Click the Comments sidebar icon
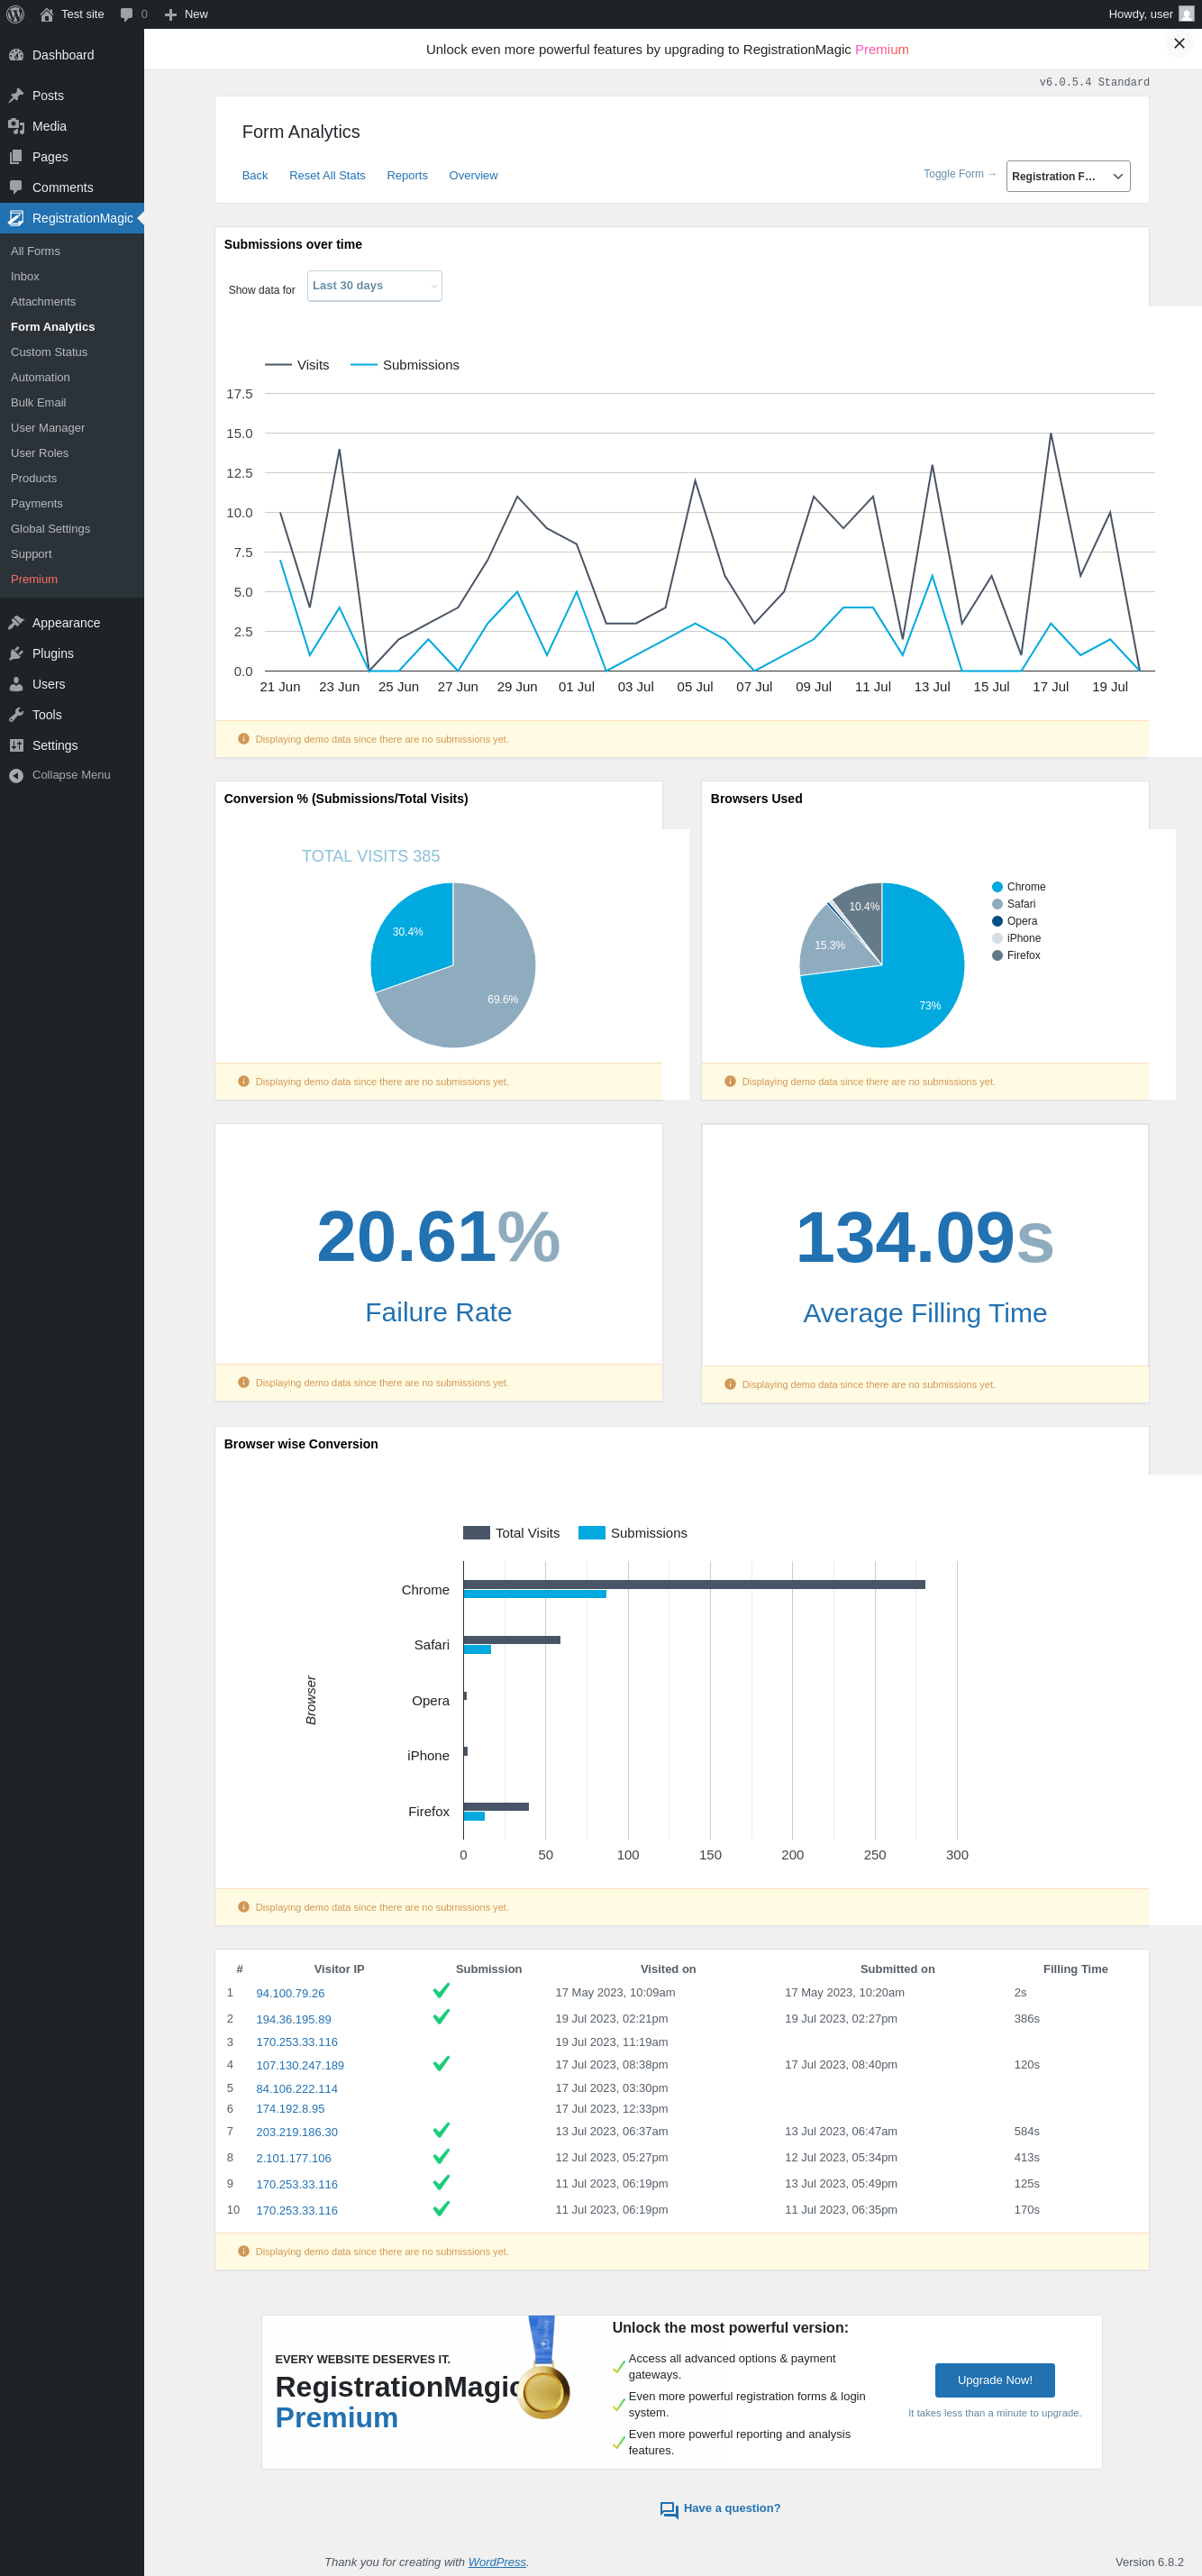Viewport: 1202px width, 2576px height. pos(16,188)
